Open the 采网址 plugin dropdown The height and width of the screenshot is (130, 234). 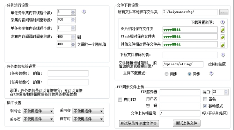38,111
